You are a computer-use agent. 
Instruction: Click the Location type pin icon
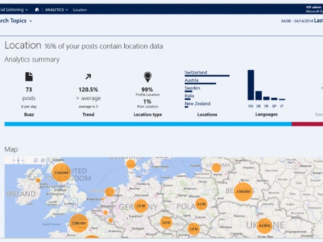pyautogui.click(x=147, y=77)
